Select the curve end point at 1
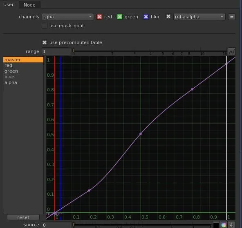The height and width of the screenshot is (228, 242). click(226, 64)
